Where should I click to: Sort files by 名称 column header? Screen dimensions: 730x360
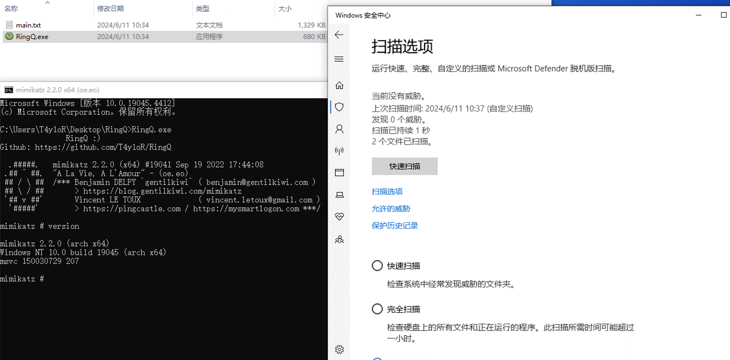11,9
